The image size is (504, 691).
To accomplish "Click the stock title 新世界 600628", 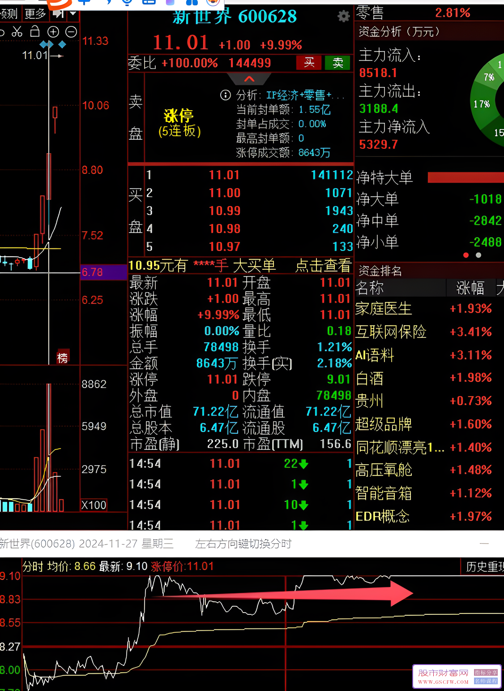I will coord(235,17).
